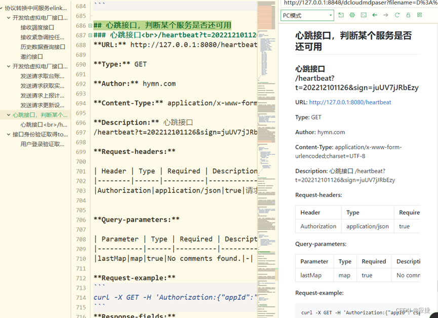Select 发送请求上报计... outline item

click(42, 96)
